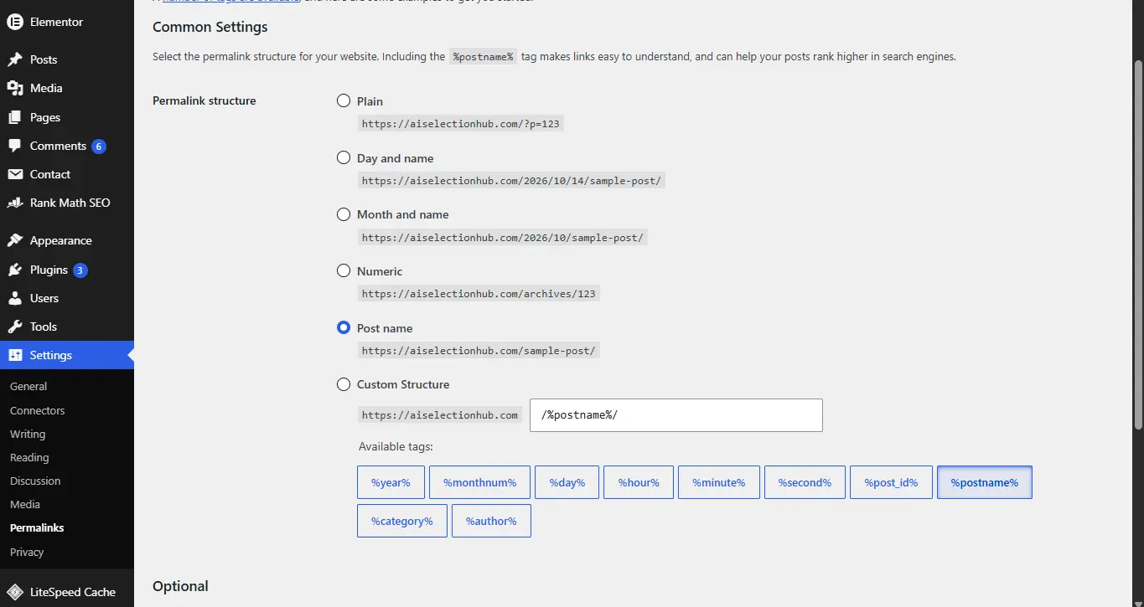Open Privacy settings submenu item
Viewport: 1144px width, 607px height.
click(27, 552)
